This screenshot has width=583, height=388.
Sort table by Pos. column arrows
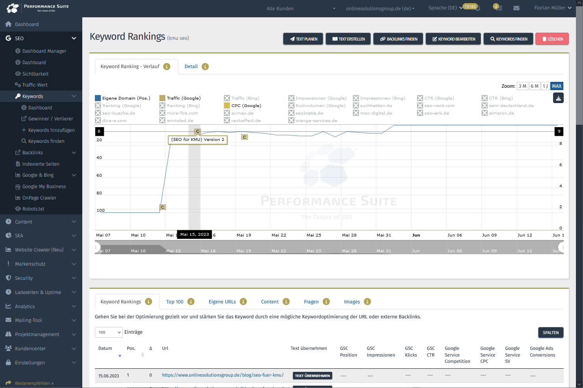[143, 355]
